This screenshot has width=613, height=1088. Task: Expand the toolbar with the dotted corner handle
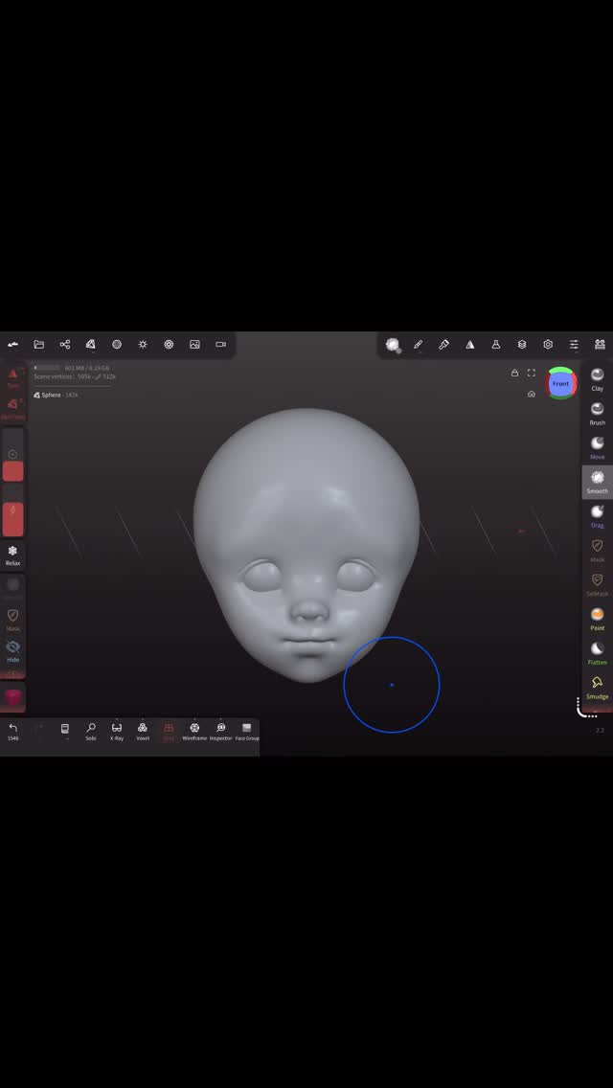[x=586, y=709]
